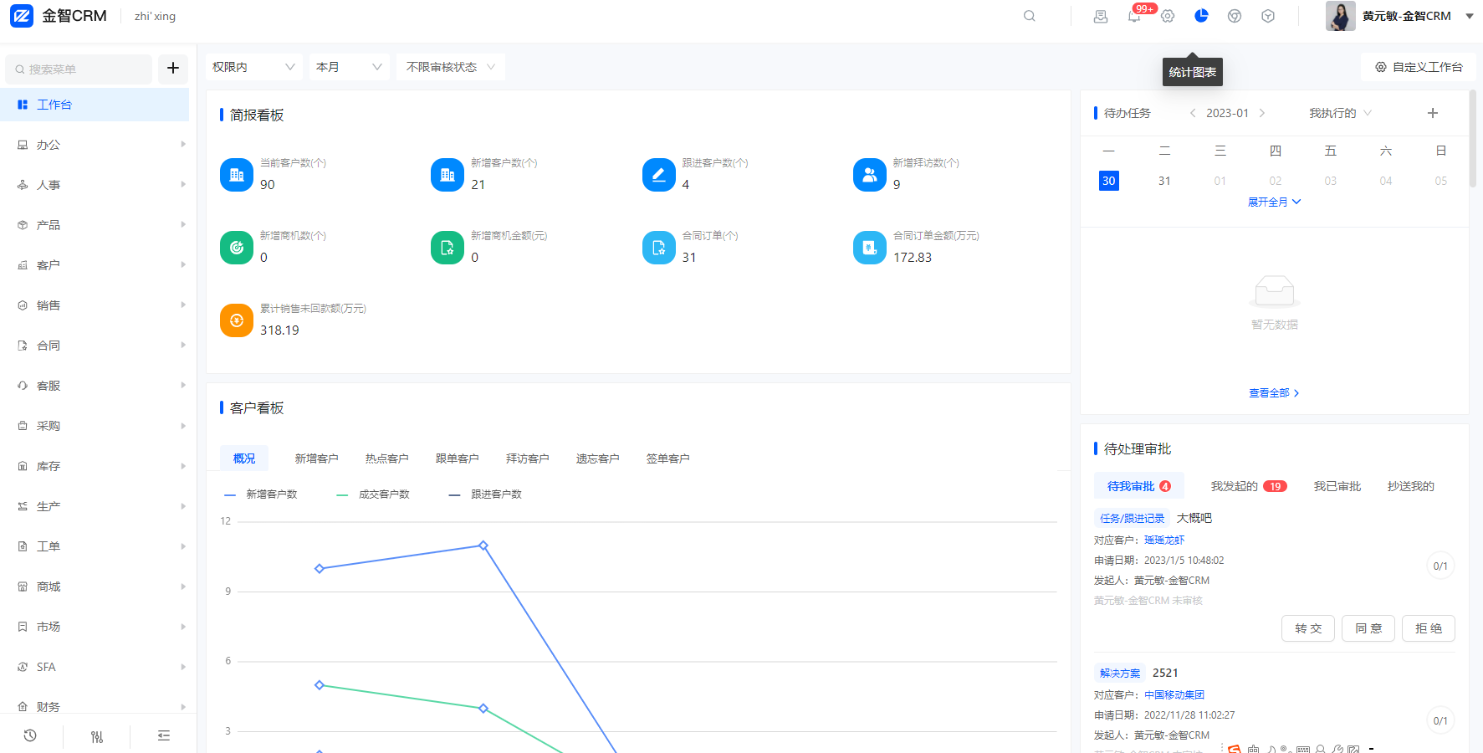1483x753 pixels.
Task: Expand the 人事 sidebar menu
Action: coord(95,185)
